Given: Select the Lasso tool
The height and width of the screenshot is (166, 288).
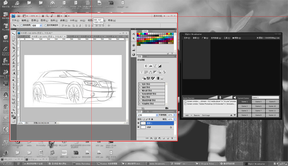Looking at the screenshot, I should 14,41.
